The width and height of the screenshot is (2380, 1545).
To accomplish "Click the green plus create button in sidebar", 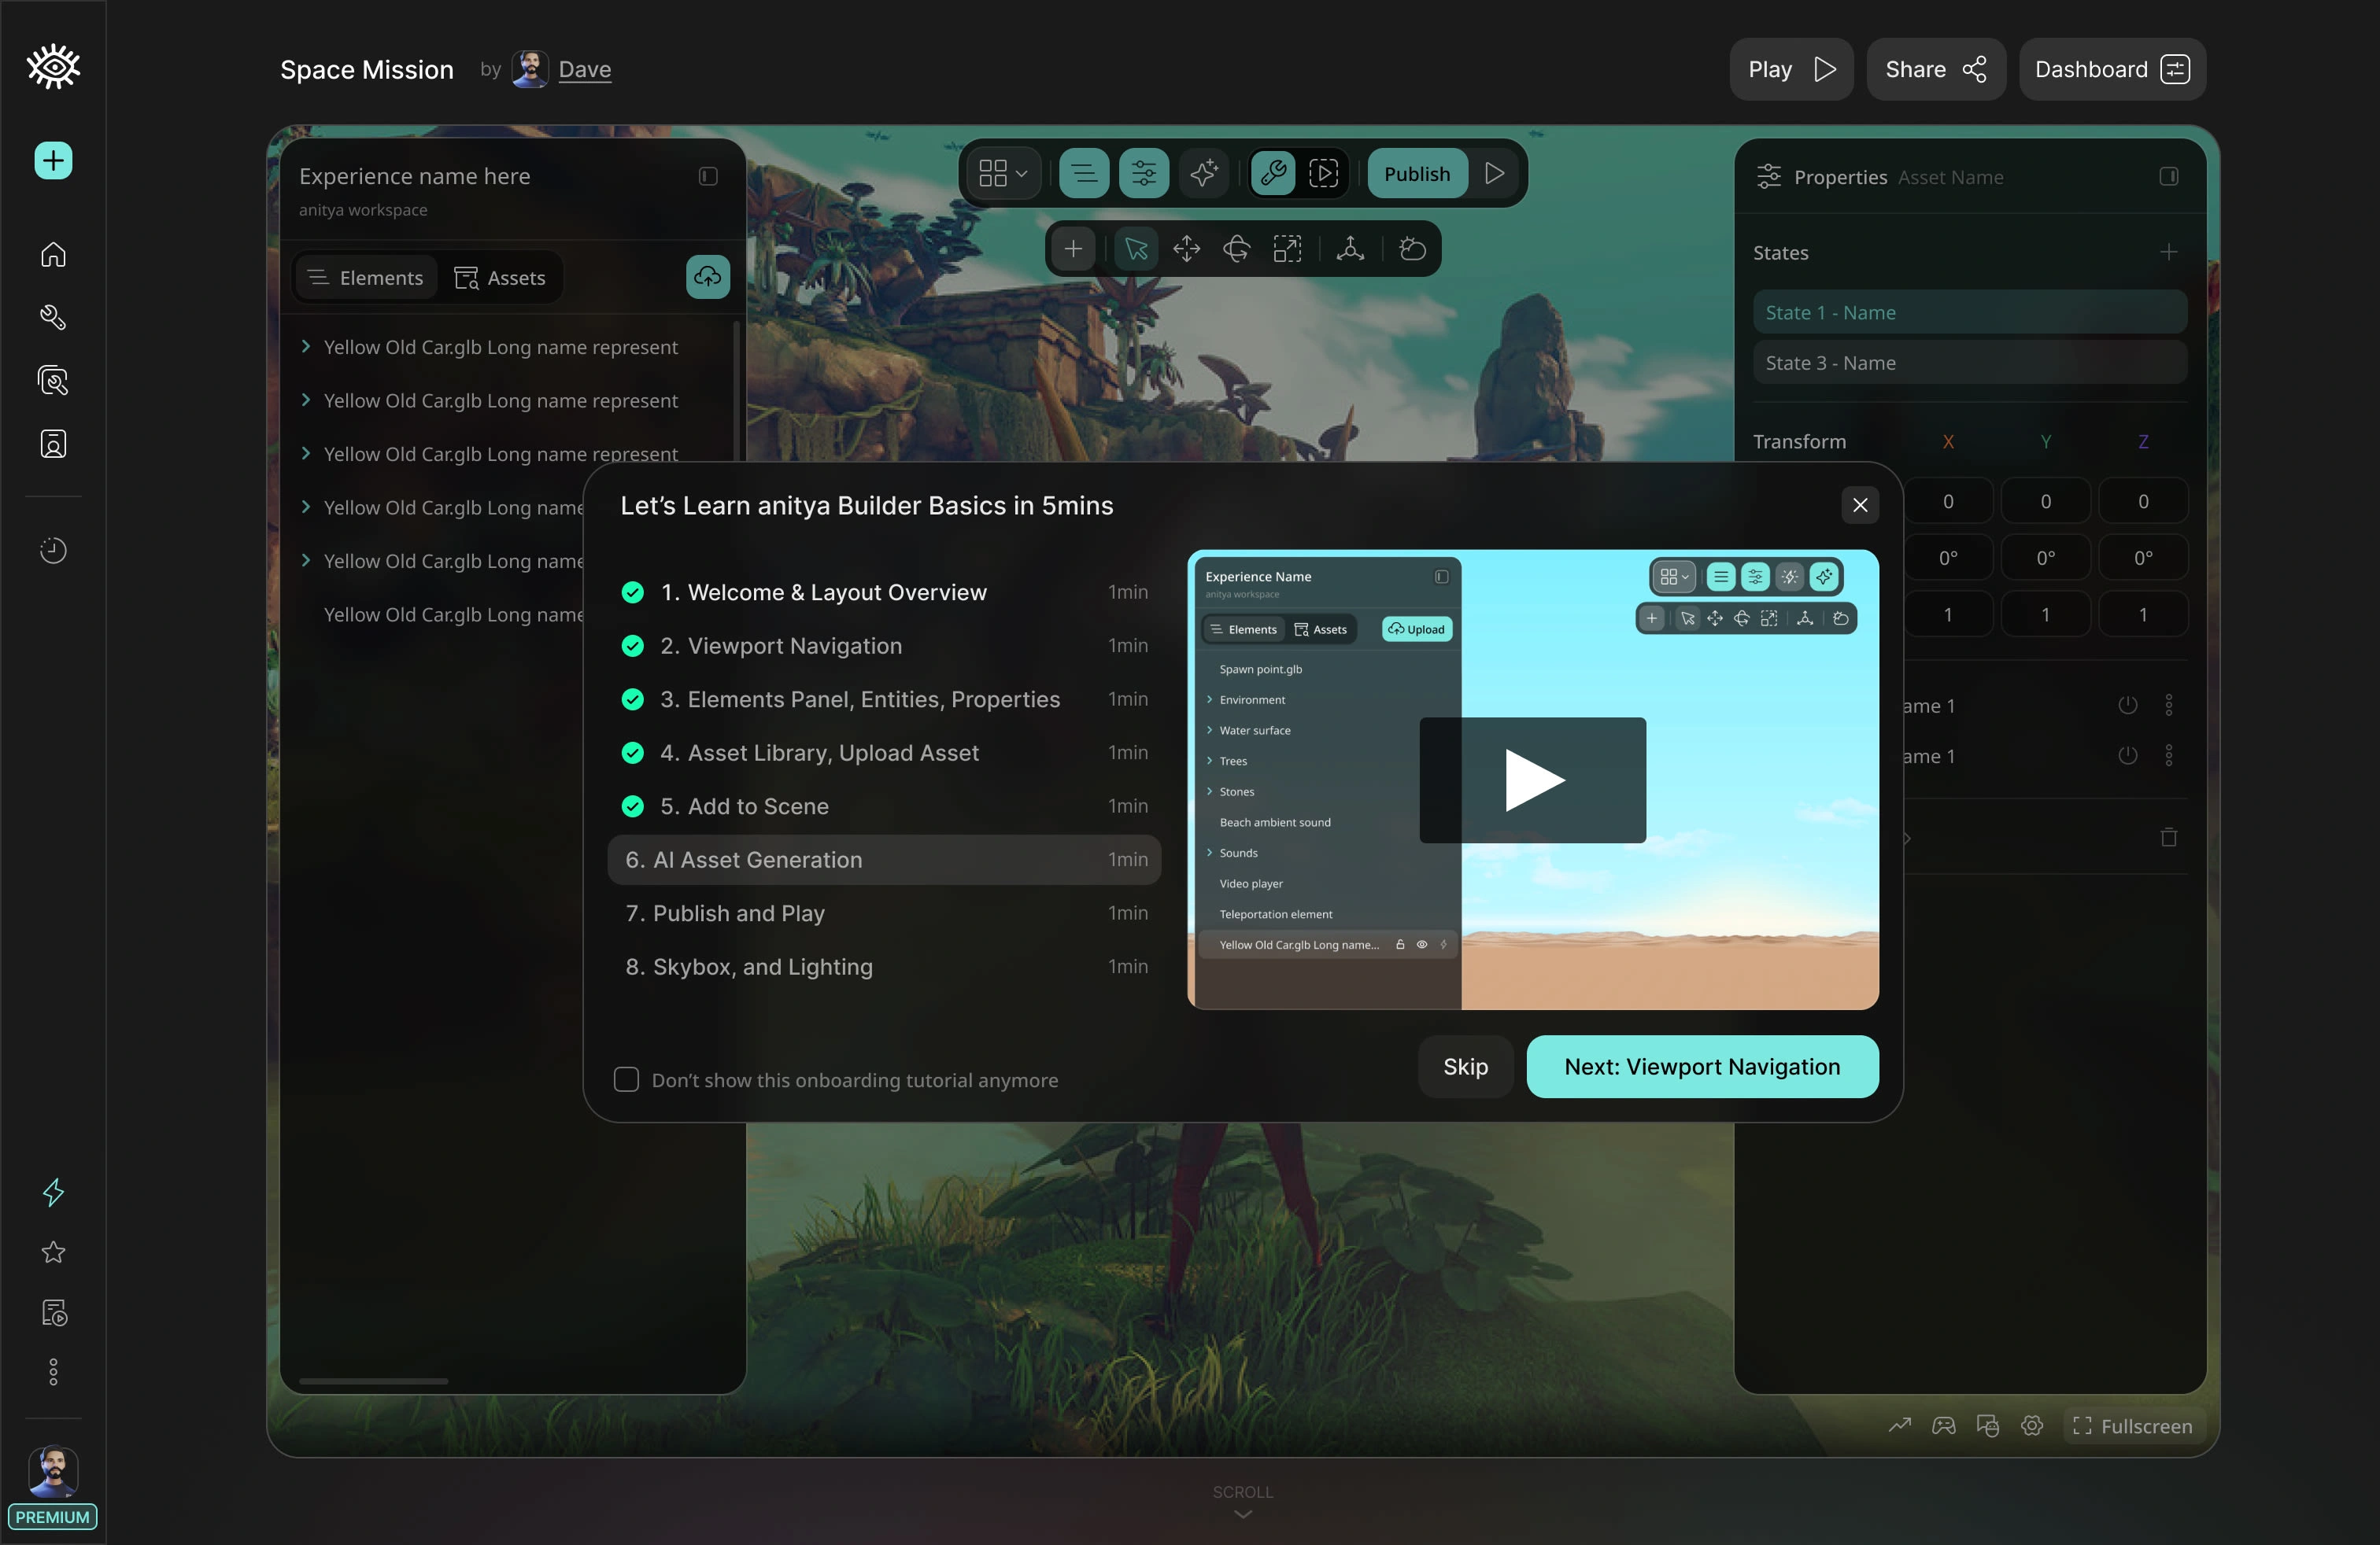I will [x=53, y=161].
